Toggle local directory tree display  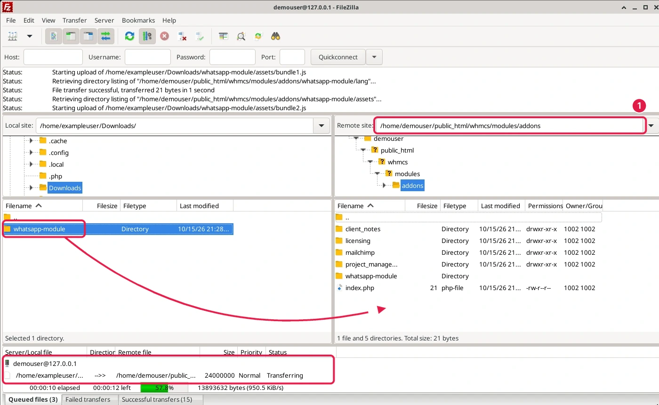[71, 36]
